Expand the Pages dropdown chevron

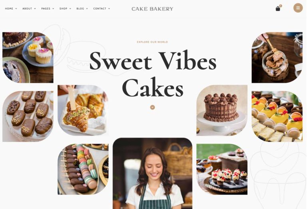[53, 9]
